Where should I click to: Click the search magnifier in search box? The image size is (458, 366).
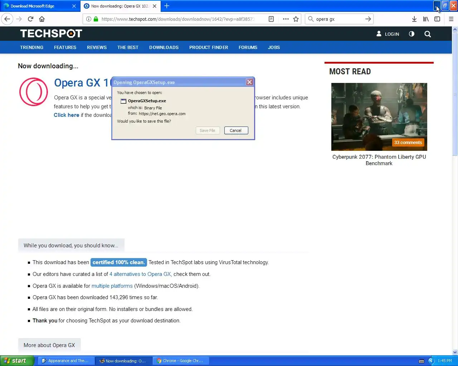tap(311, 19)
